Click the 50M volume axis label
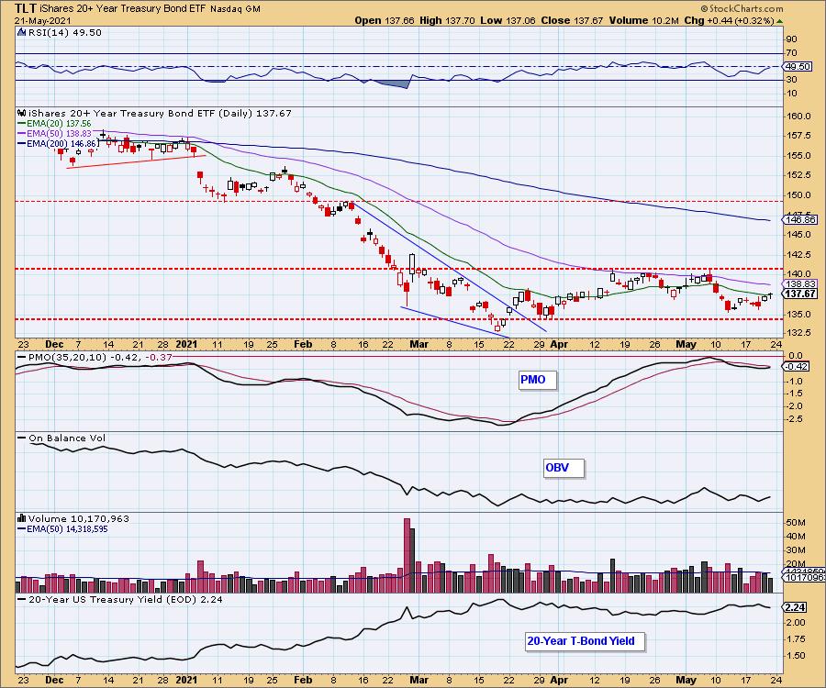 [x=796, y=523]
